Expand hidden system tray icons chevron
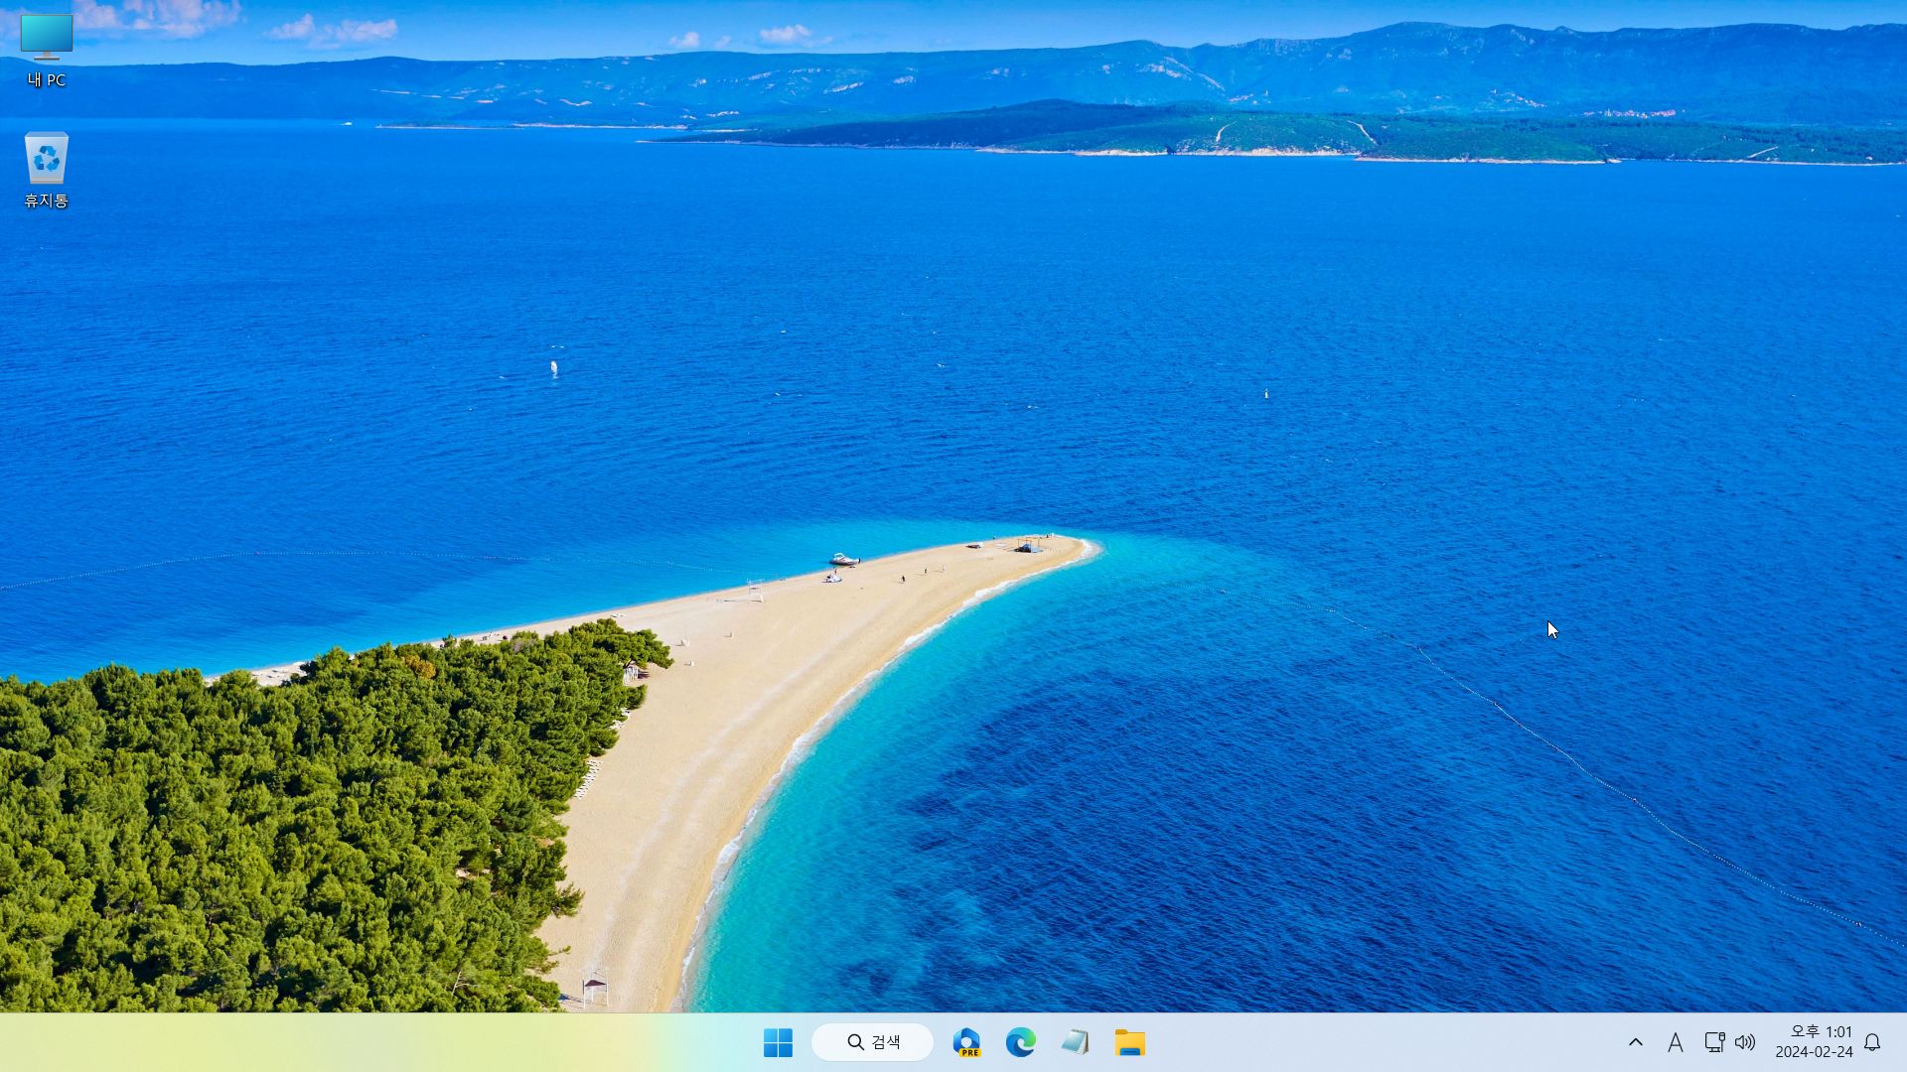 [x=1636, y=1042]
